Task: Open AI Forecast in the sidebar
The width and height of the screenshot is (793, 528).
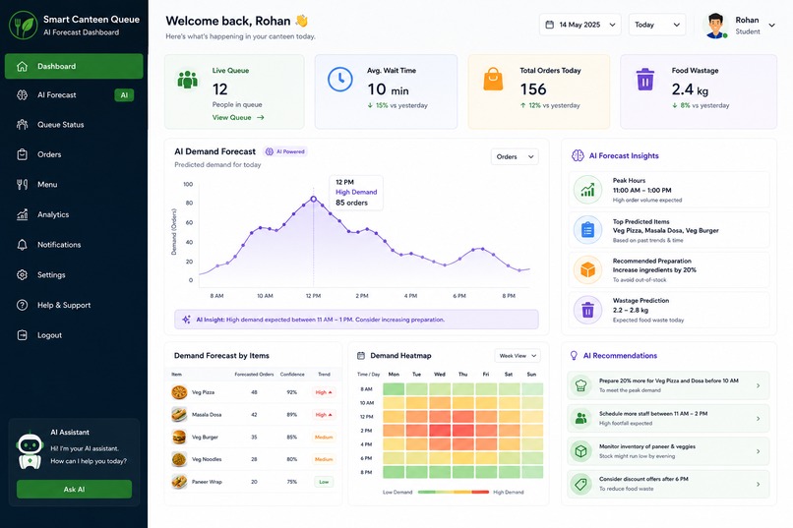Action: tap(74, 95)
